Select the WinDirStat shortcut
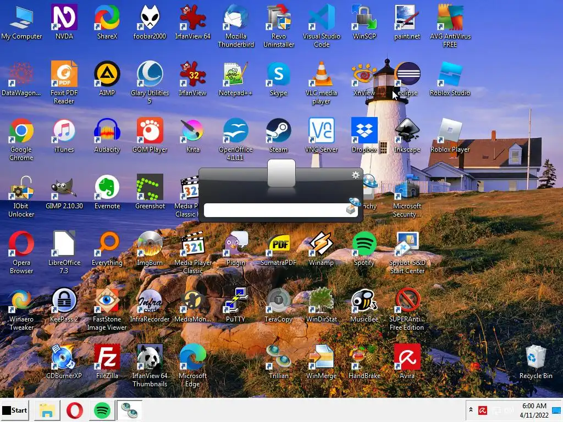 pyautogui.click(x=321, y=305)
